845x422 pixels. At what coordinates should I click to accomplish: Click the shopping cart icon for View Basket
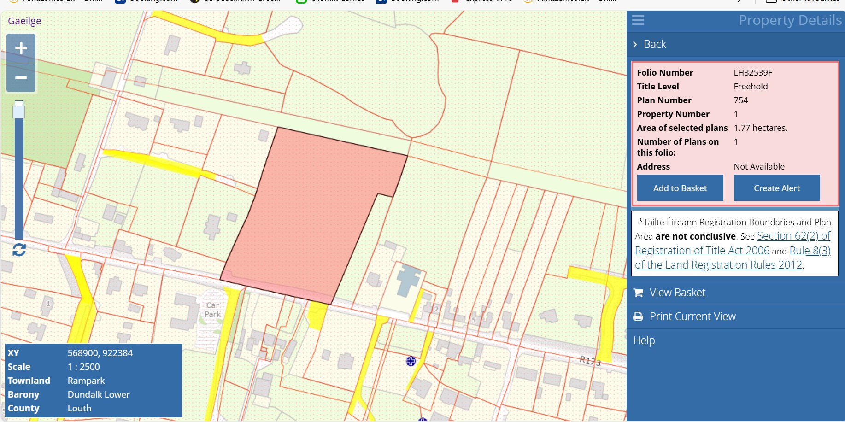click(x=638, y=293)
